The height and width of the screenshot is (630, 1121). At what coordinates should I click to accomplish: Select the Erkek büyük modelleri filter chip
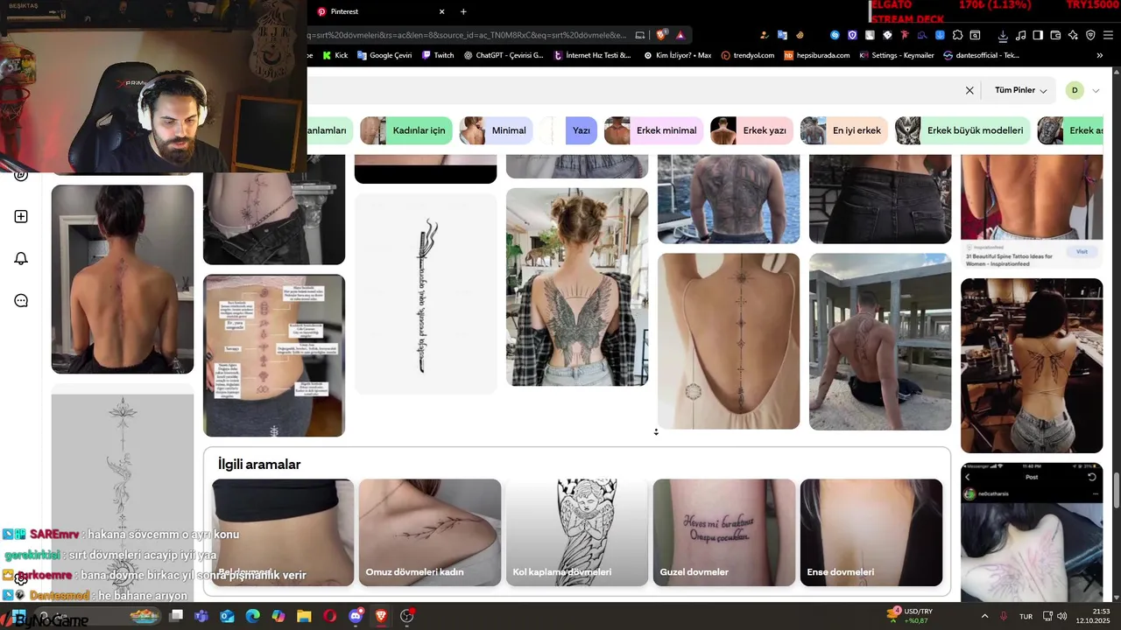pyautogui.click(x=962, y=130)
